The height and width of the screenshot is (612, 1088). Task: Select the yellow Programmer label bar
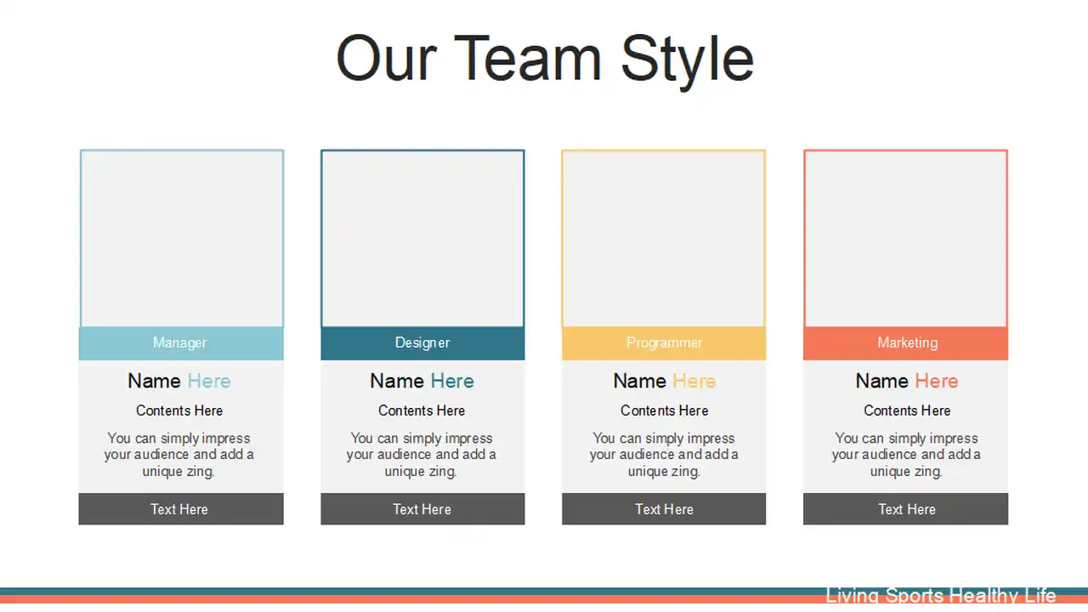point(664,343)
